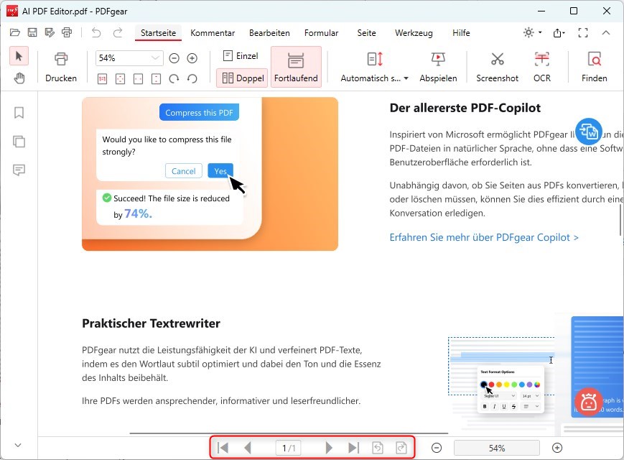This screenshot has height=460, width=624.
Task: Zoom in with the status bar plus
Action: (557, 448)
